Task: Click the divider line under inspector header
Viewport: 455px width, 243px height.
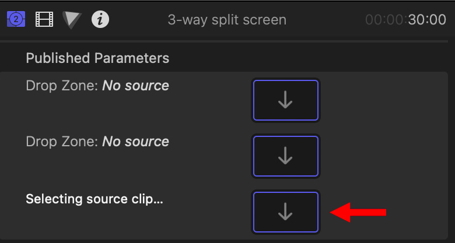Action: 224,41
